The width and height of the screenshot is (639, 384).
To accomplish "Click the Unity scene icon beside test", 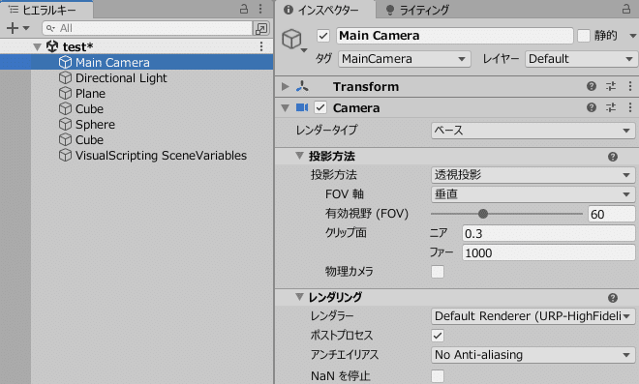I will click(52, 46).
